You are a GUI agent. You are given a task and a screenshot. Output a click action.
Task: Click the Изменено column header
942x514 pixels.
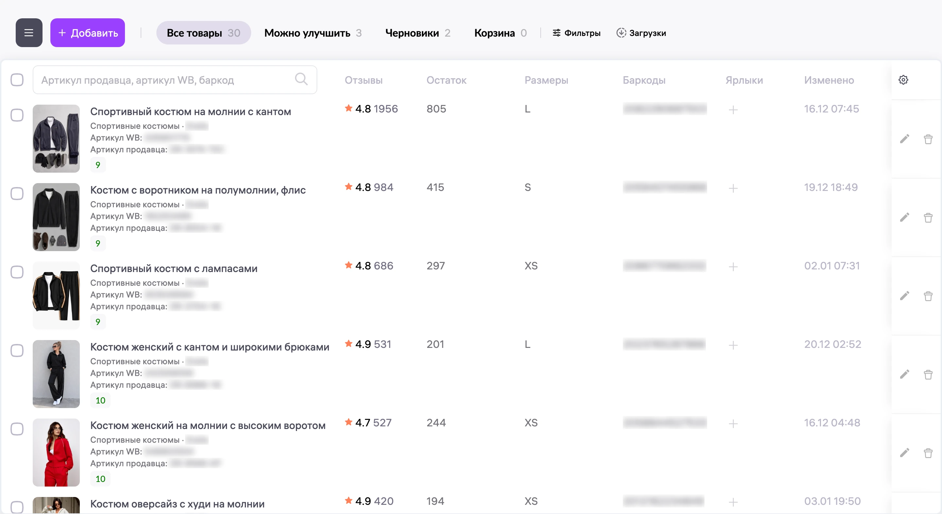(829, 80)
